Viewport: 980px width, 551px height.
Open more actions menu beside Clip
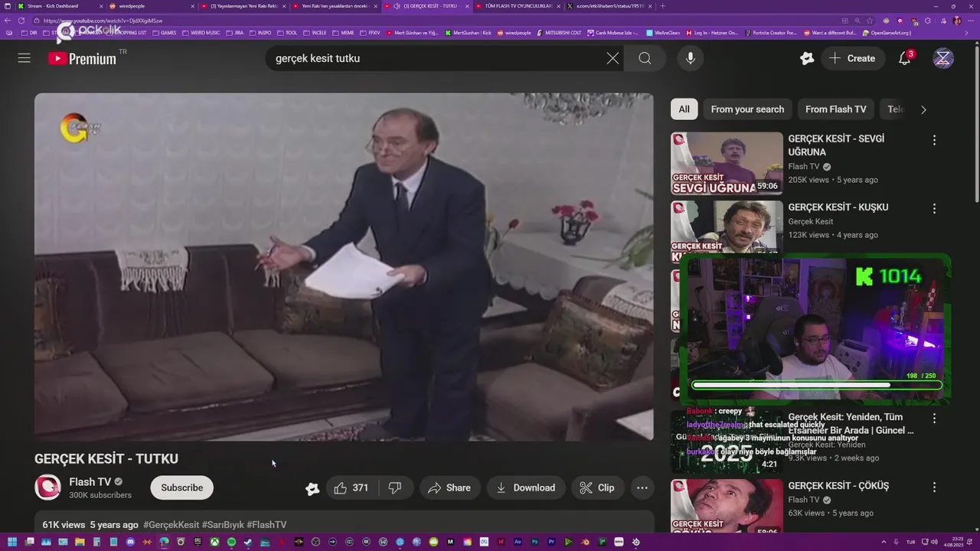tap(642, 487)
